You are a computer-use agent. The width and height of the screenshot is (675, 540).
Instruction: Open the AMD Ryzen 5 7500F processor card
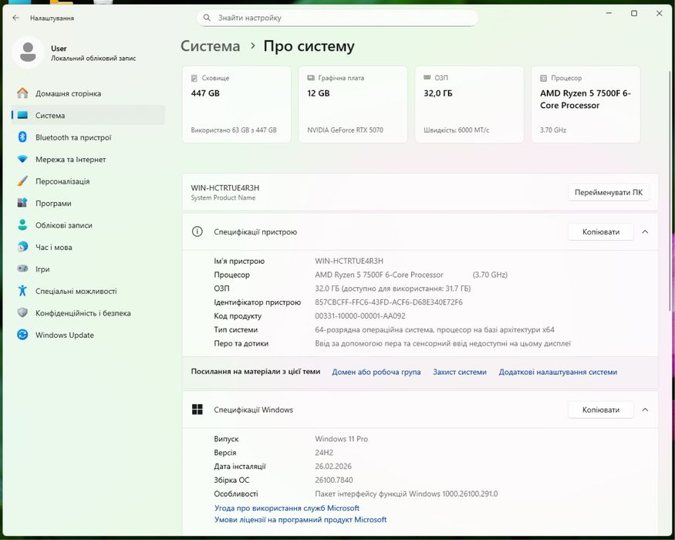coord(586,104)
